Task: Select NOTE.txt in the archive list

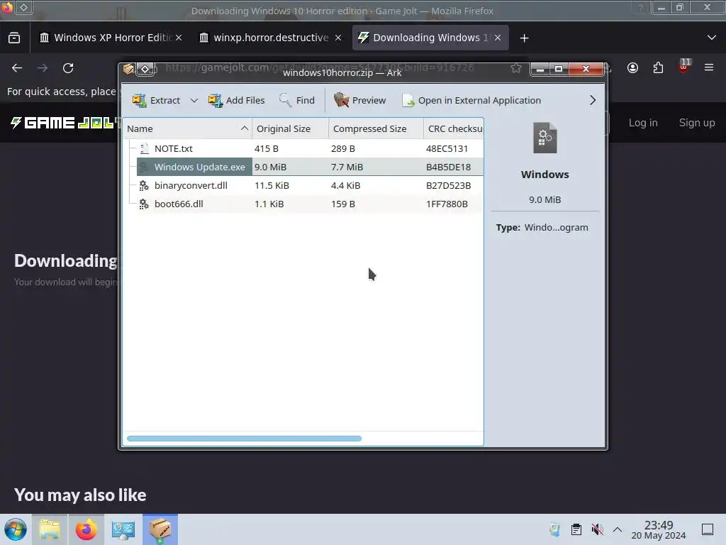Action: pos(303,148)
